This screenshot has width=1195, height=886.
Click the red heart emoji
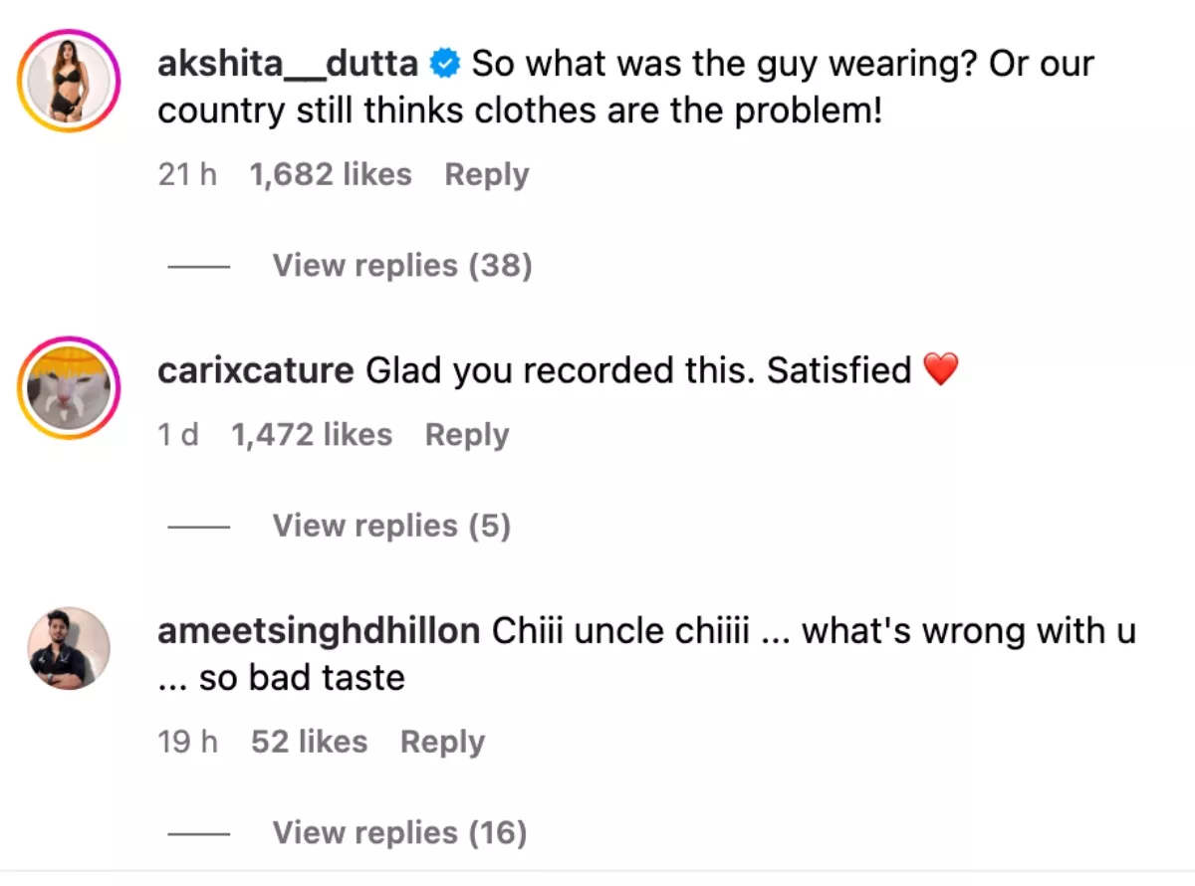click(x=940, y=371)
